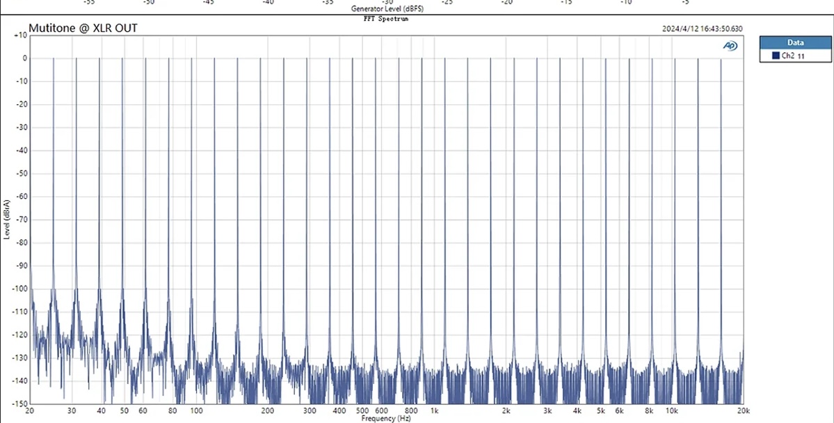
Task: Click the FFT Spectrum graph title
Action: coord(386,19)
